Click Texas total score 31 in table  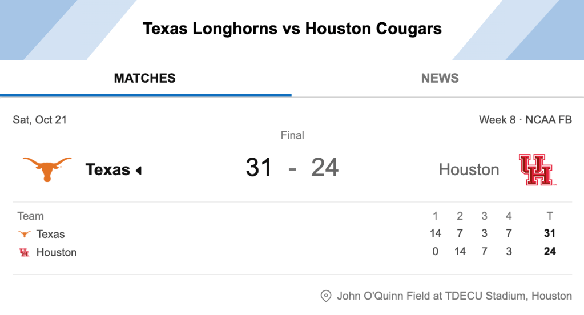click(x=549, y=233)
